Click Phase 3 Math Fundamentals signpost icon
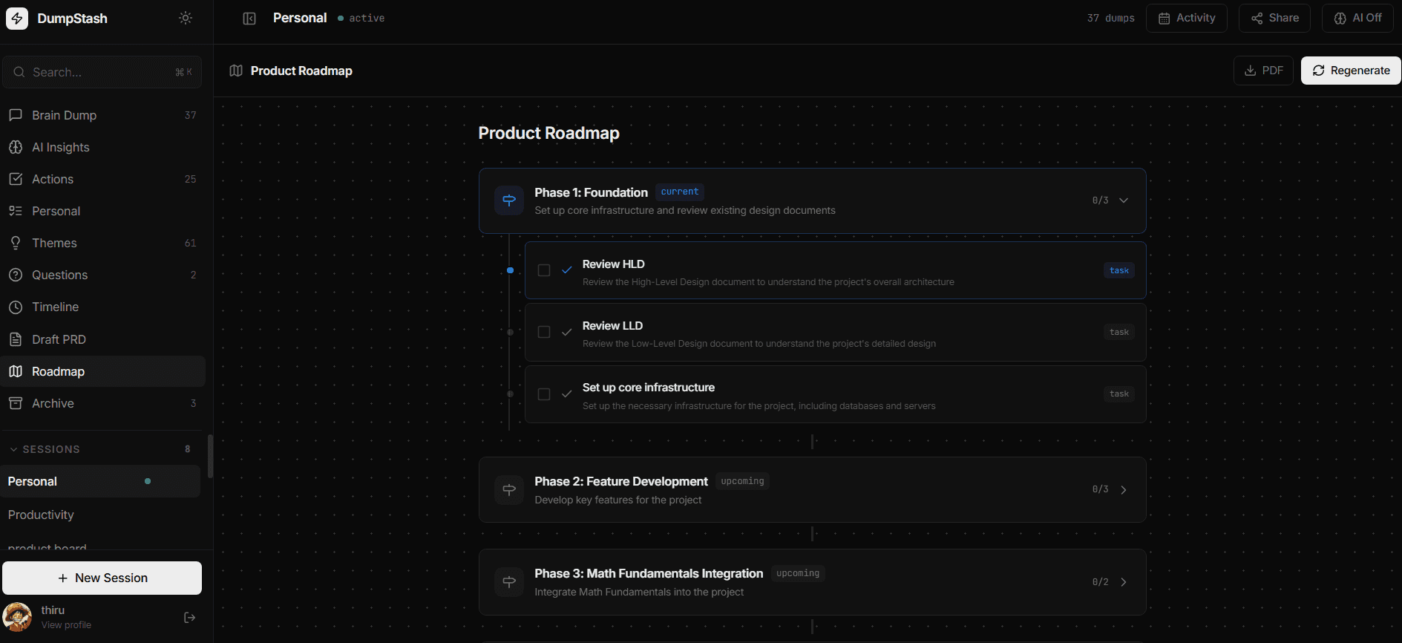 point(509,581)
